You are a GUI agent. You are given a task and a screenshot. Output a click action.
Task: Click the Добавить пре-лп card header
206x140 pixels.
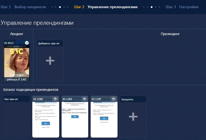coord(50,43)
